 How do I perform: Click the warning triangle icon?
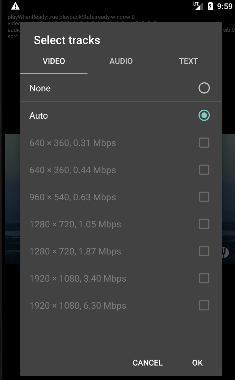coord(15,6)
